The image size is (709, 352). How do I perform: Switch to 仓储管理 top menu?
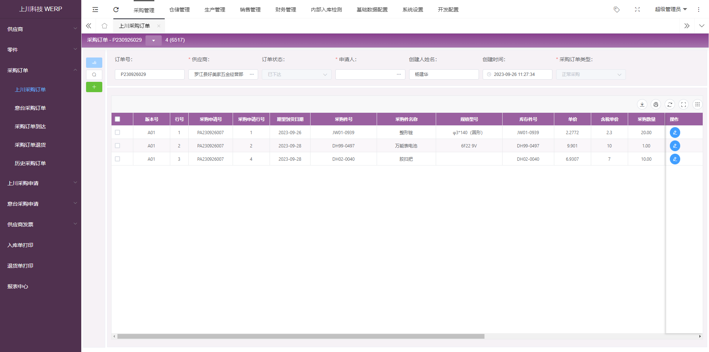point(179,10)
